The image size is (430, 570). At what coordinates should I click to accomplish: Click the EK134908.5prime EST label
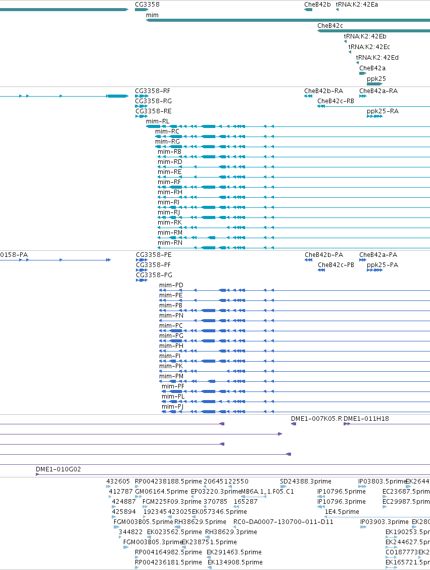pos(235,562)
